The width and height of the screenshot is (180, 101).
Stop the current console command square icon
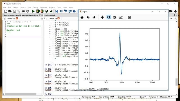171,19
